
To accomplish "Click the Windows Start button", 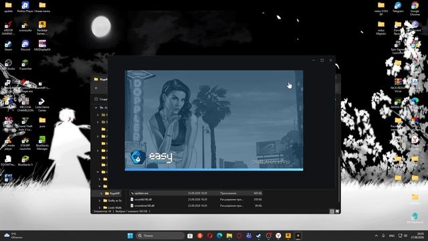I will point(130,236).
